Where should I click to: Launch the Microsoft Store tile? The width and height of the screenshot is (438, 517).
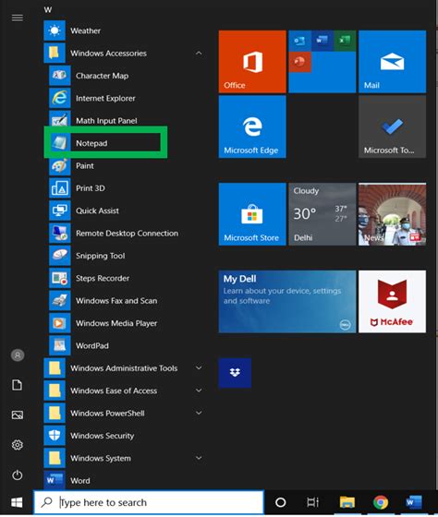point(252,214)
